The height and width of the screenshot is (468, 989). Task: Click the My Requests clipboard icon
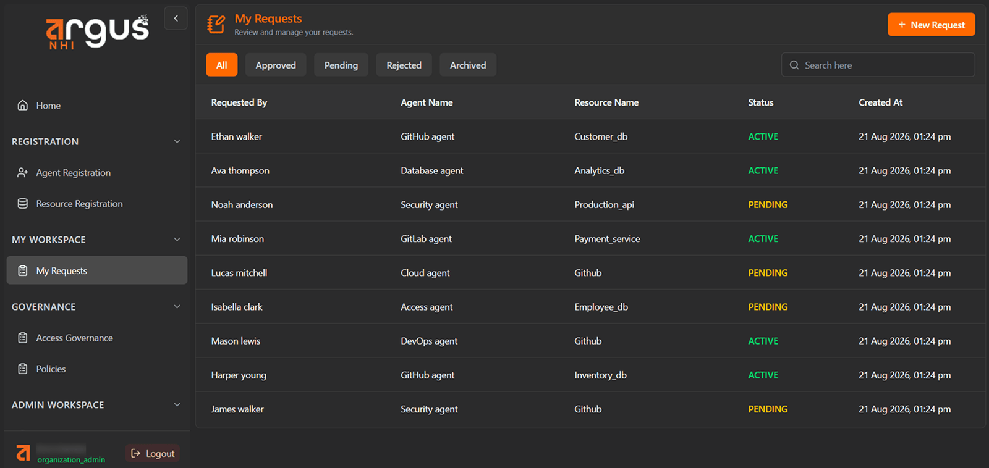point(23,270)
